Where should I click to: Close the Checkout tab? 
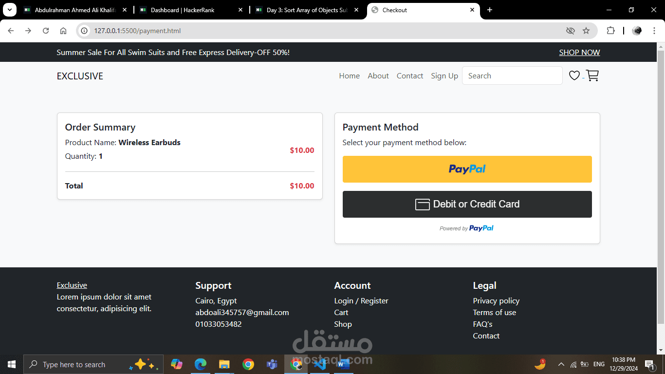click(x=472, y=10)
